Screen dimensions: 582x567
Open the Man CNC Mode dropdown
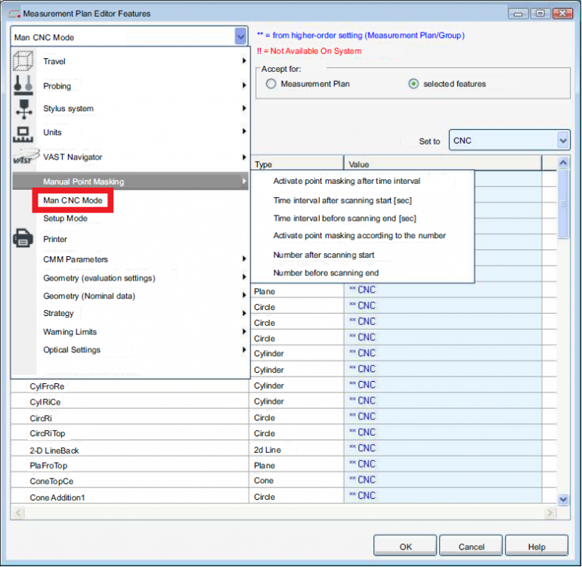pyautogui.click(x=240, y=36)
